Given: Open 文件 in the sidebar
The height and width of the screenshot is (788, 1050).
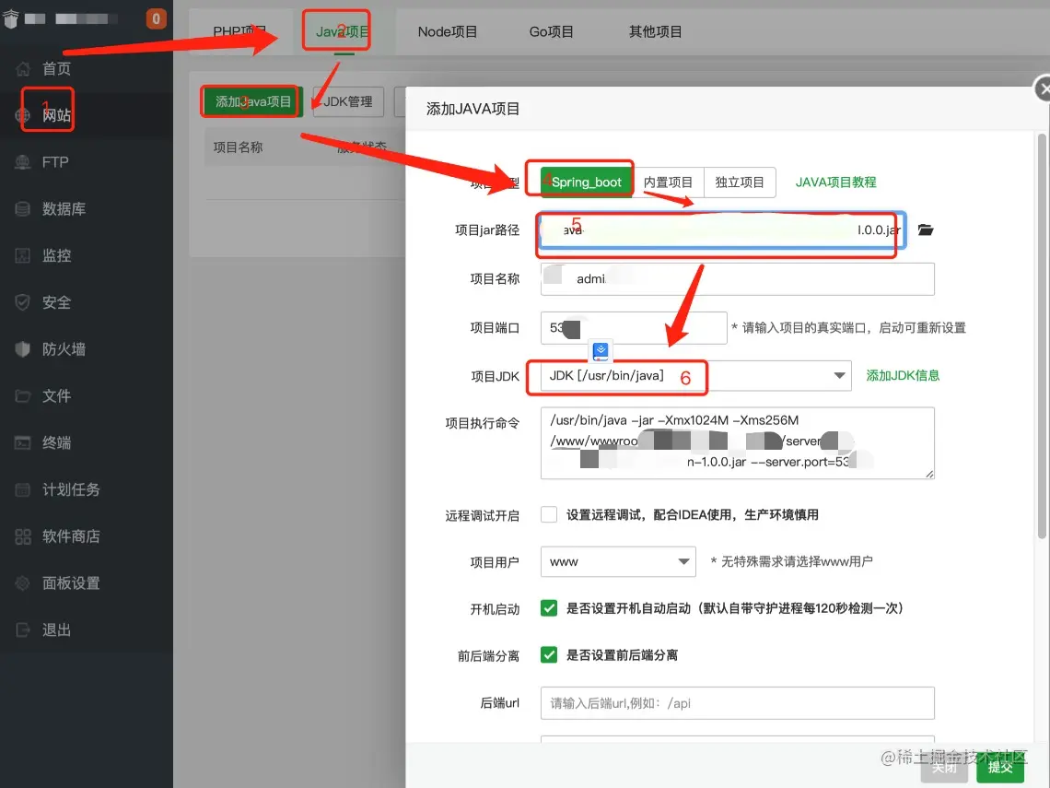Looking at the screenshot, I should pyautogui.click(x=87, y=396).
